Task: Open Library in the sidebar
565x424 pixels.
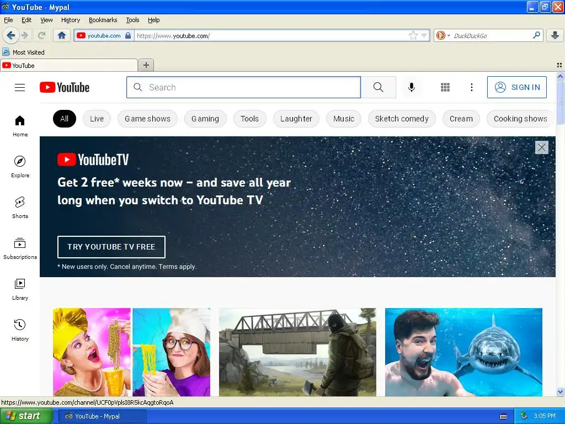Action: 20,289
